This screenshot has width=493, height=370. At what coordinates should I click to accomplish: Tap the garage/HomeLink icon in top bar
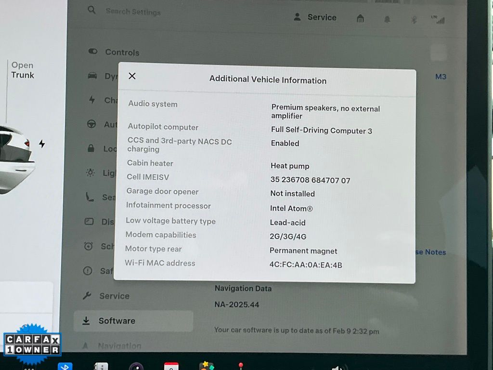click(x=360, y=18)
